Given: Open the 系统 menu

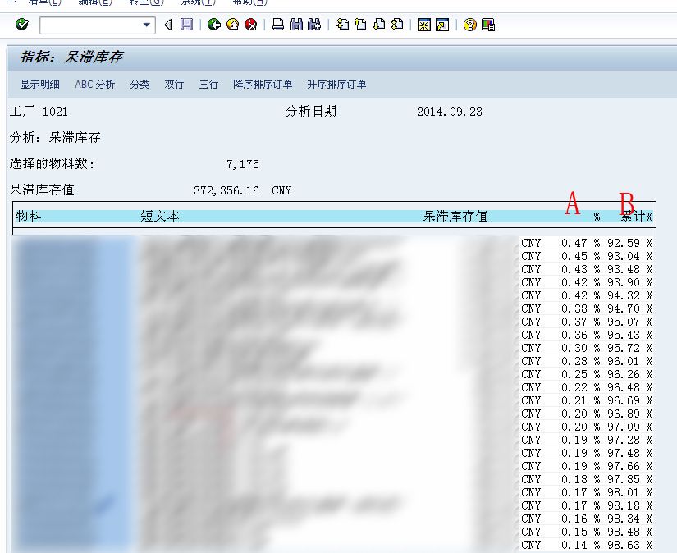Looking at the screenshot, I should click(x=197, y=2).
